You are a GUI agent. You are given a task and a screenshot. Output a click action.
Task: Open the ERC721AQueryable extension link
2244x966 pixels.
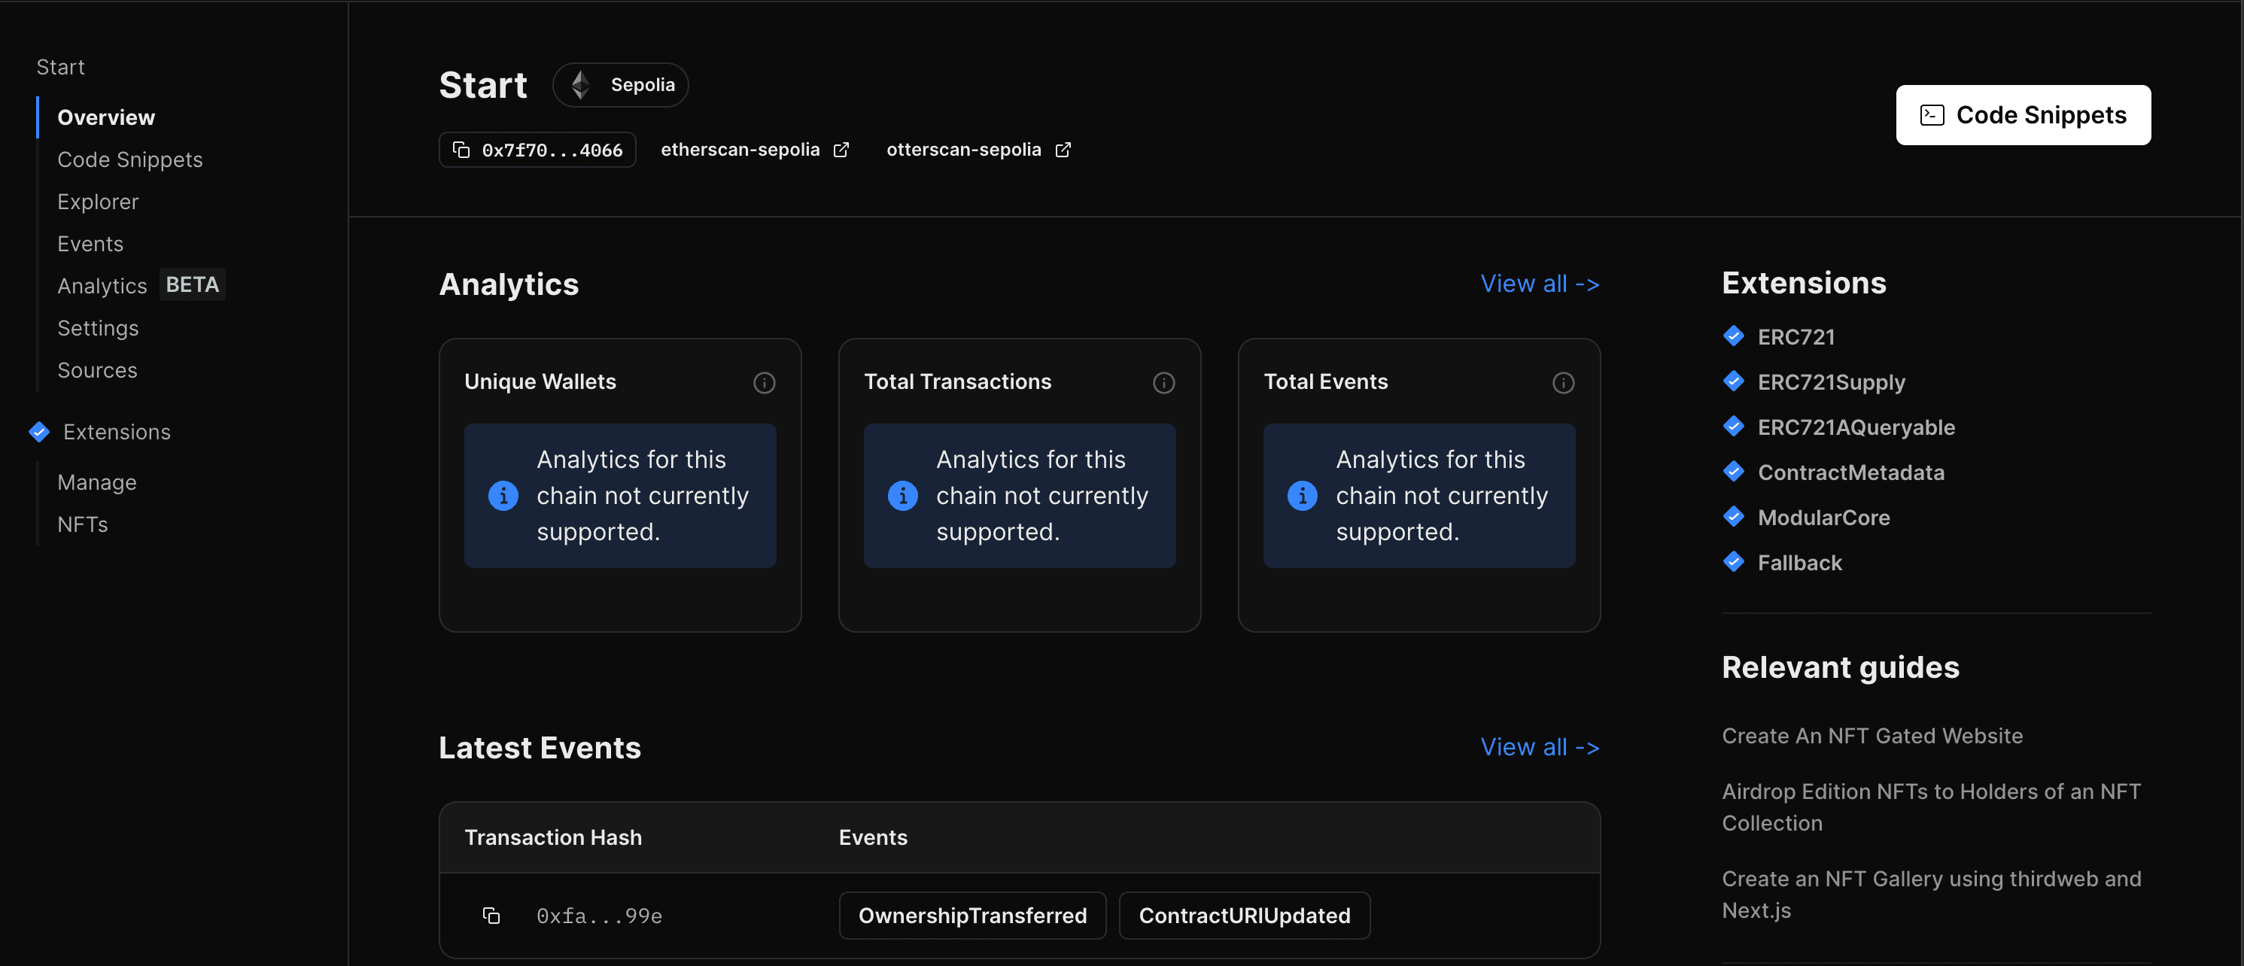click(x=1856, y=427)
